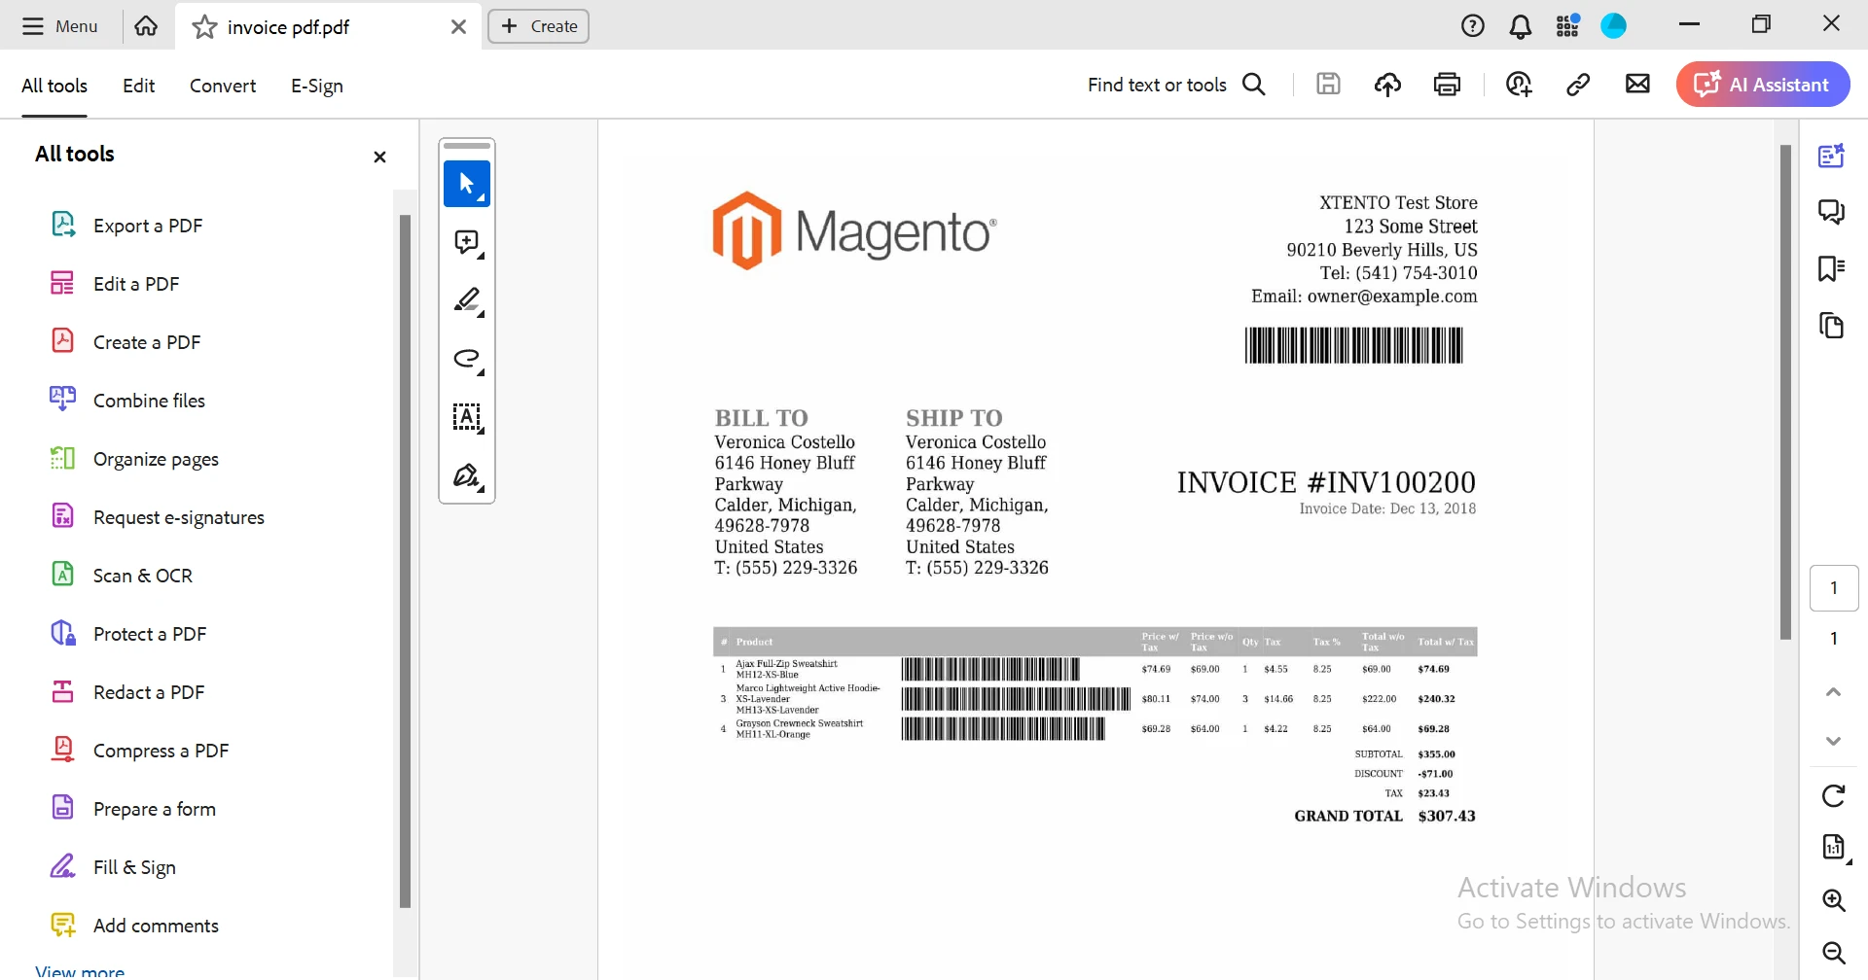The width and height of the screenshot is (1868, 980).
Task: Star the invoice pdf.pdf tab as favorite
Action: [204, 27]
